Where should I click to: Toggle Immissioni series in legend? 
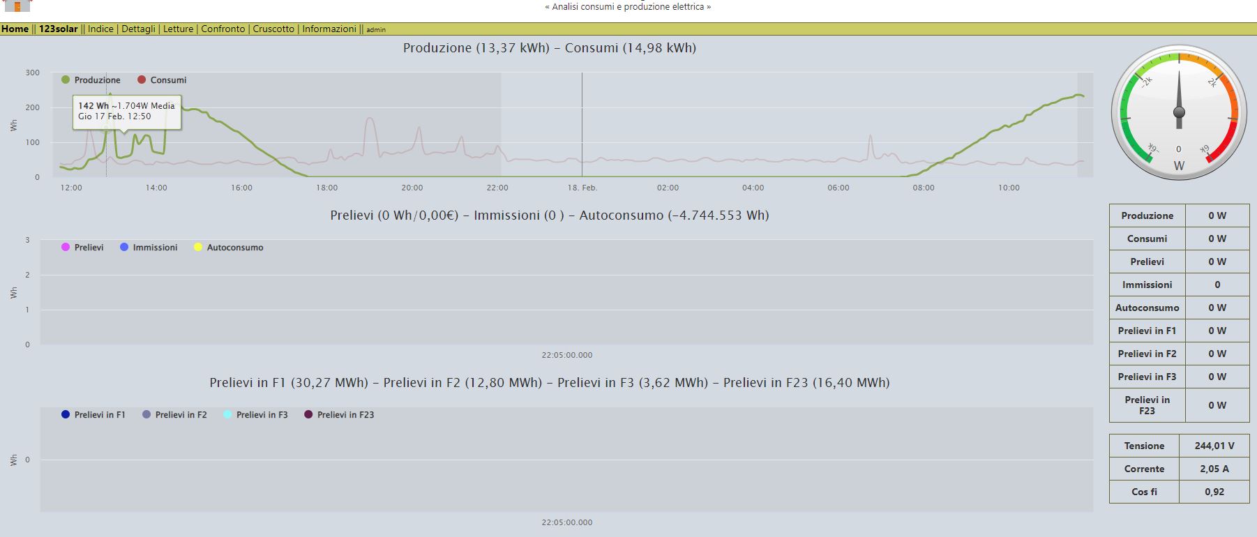pos(149,248)
